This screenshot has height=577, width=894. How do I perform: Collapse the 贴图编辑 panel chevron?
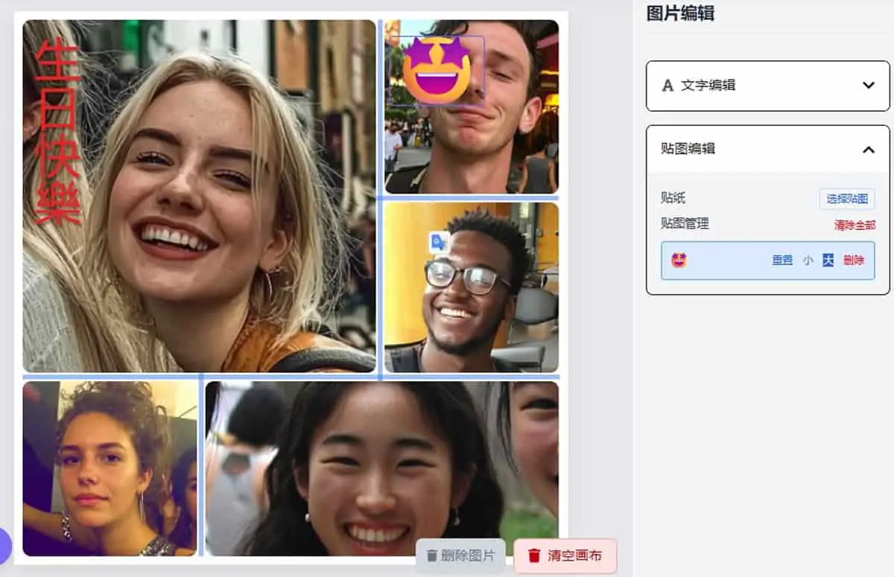tap(868, 150)
